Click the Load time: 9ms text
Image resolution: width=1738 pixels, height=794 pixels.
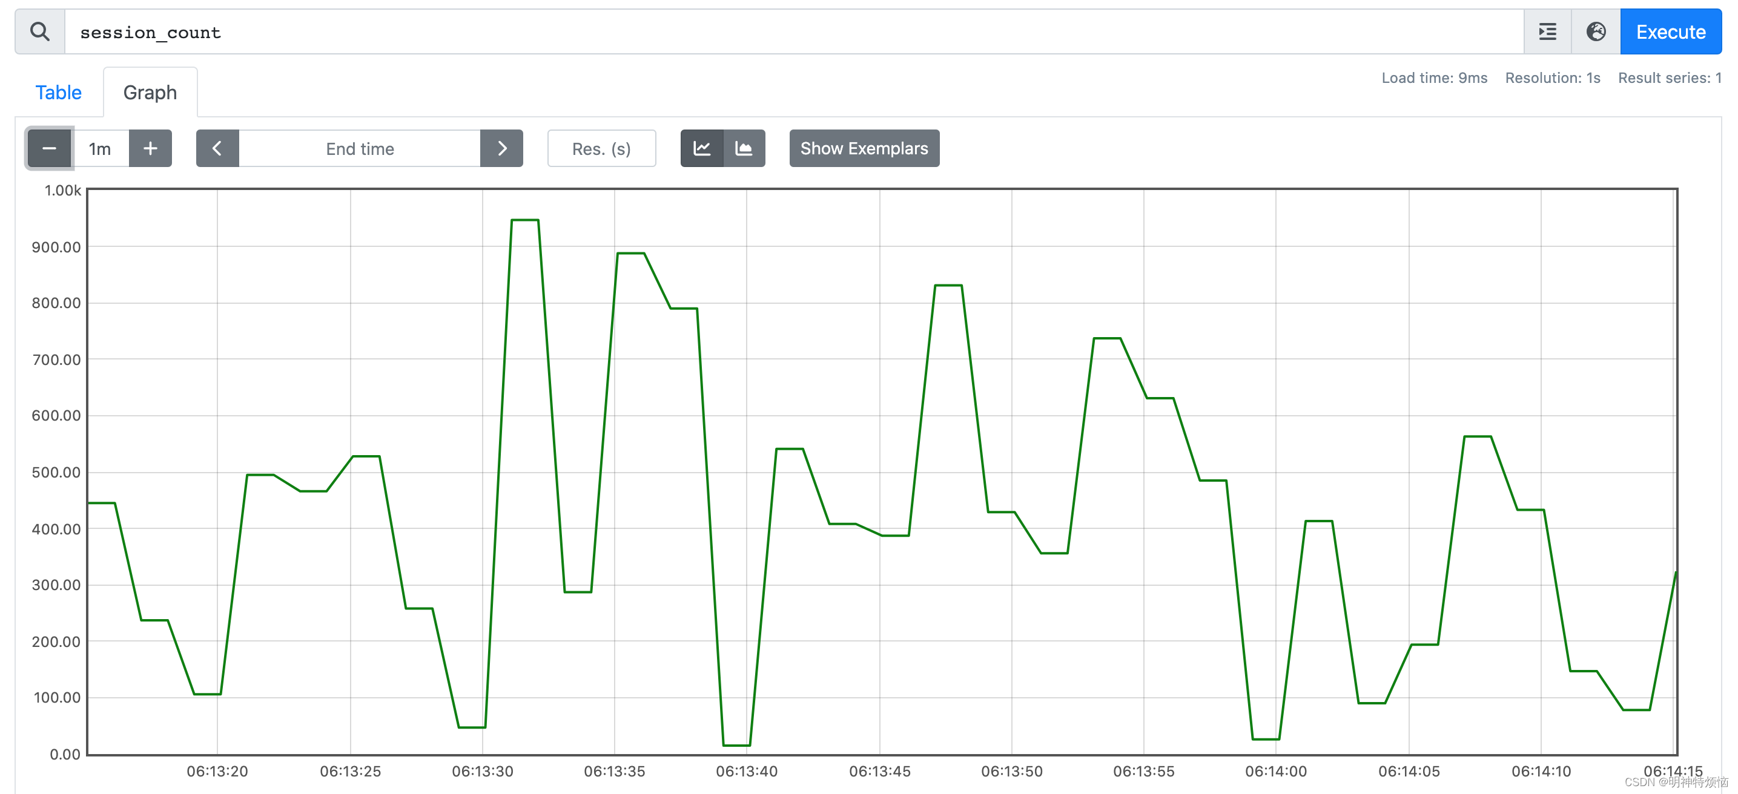click(1435, 78)
